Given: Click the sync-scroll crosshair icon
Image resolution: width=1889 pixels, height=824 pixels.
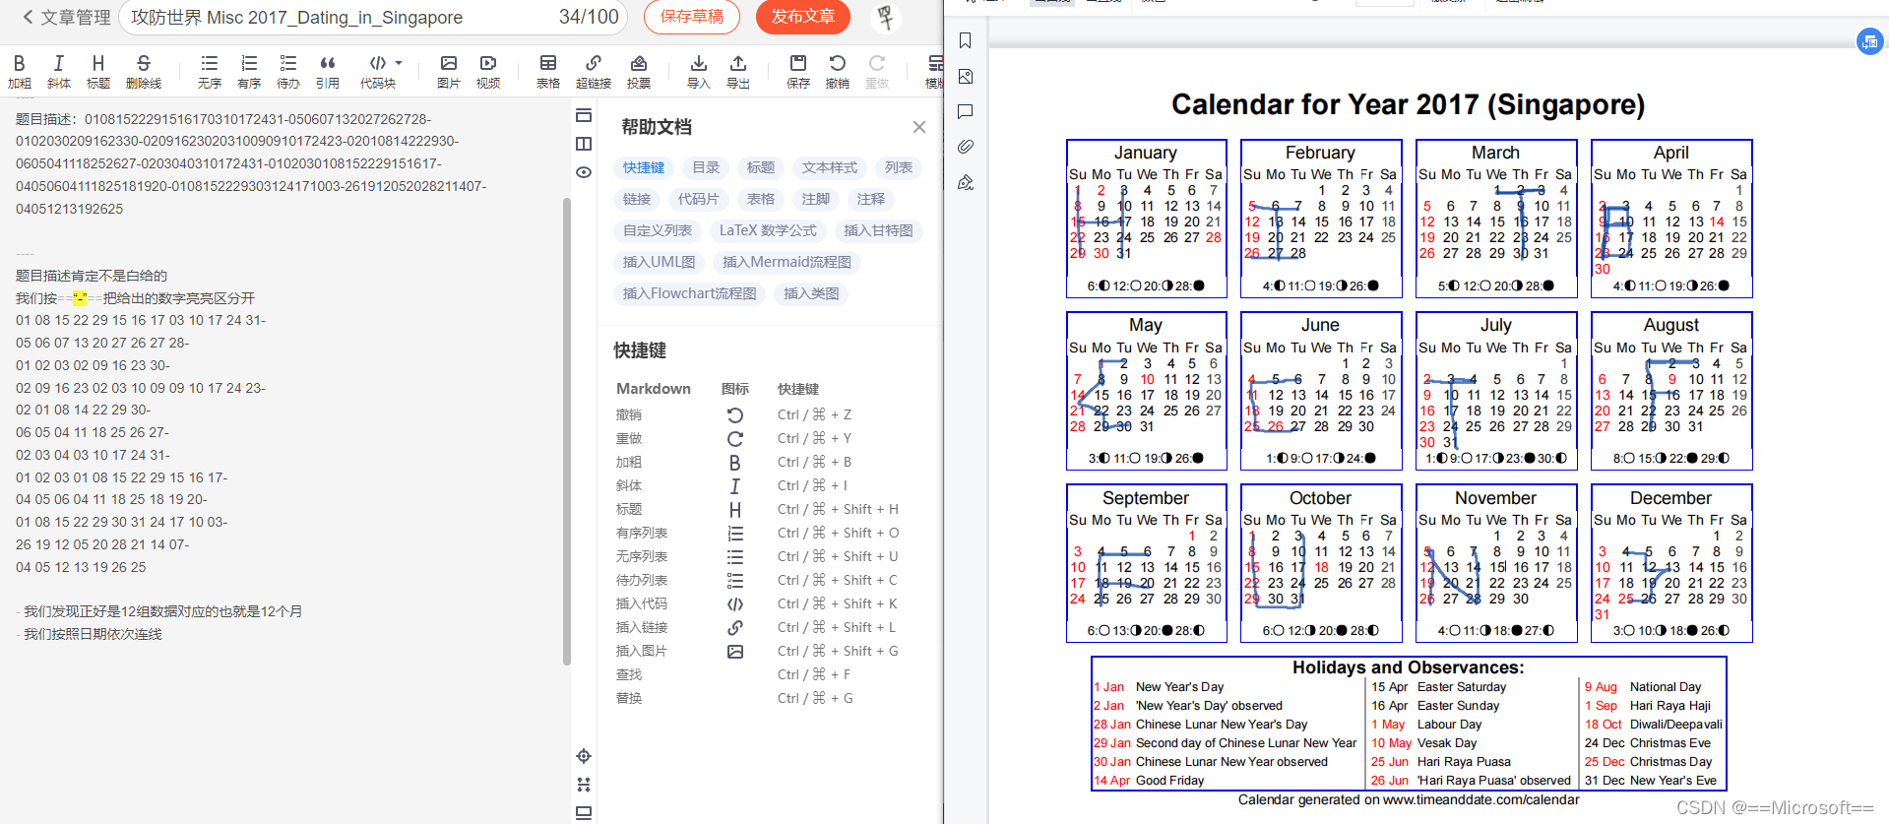Looking at the screenshot, I should (584, 756).
